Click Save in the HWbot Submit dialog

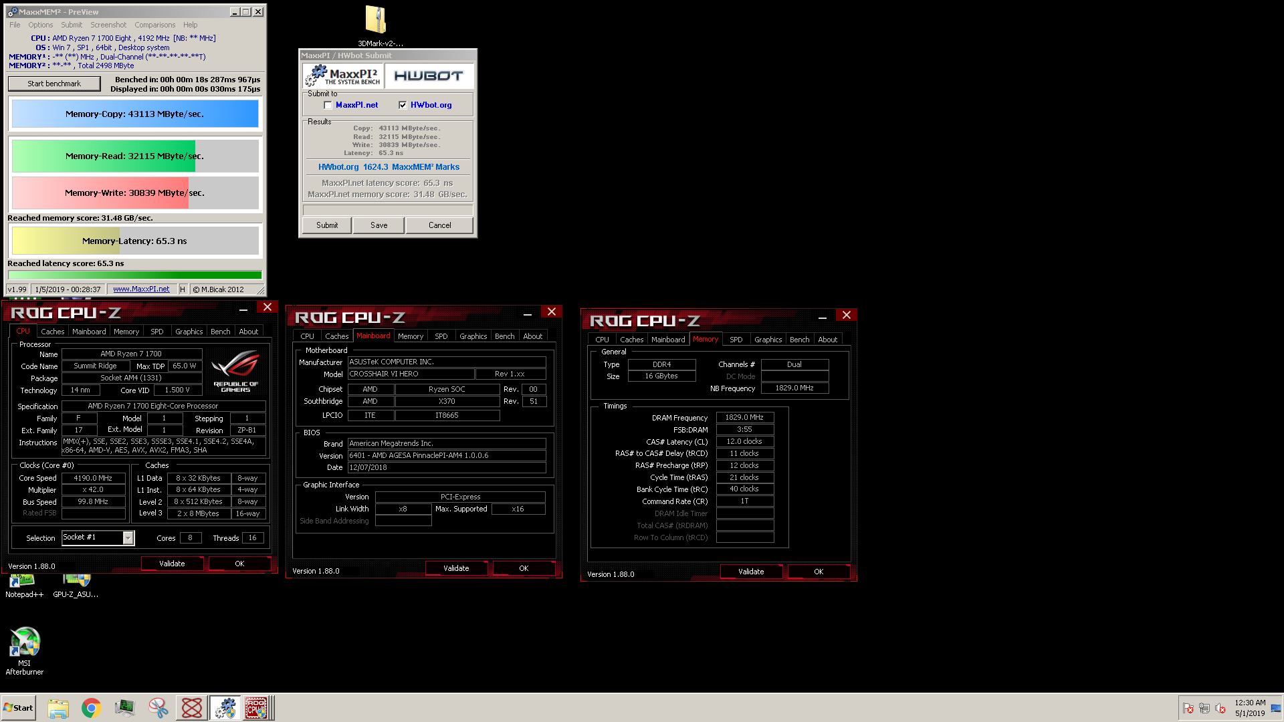click(x=379, y=225)
